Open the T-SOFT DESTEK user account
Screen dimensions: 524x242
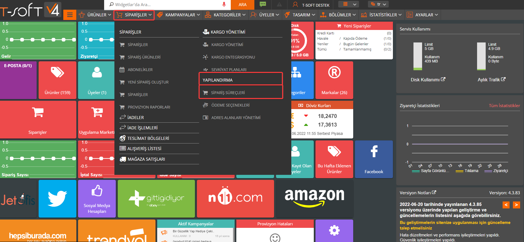pos(311,5)
